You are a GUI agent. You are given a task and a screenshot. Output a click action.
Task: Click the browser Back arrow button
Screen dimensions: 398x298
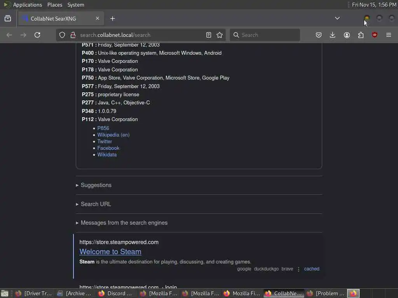9,35
